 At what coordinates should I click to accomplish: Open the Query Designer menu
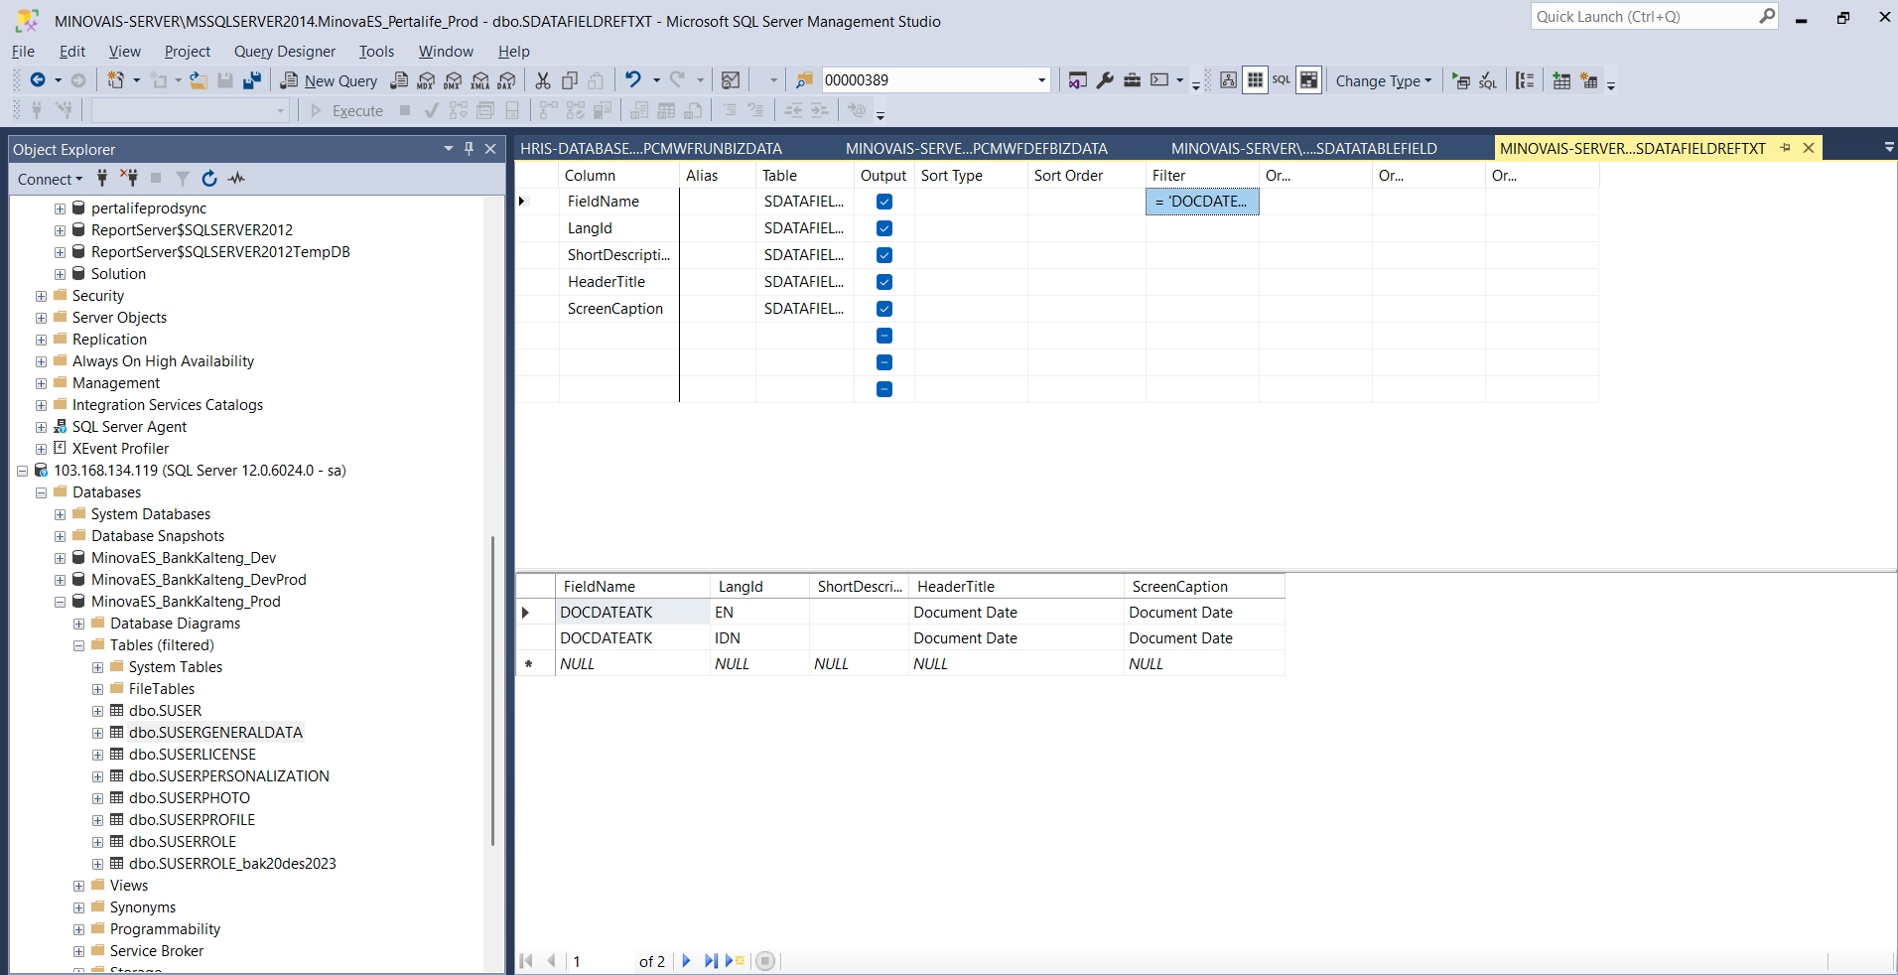click(x=285, y=52)
